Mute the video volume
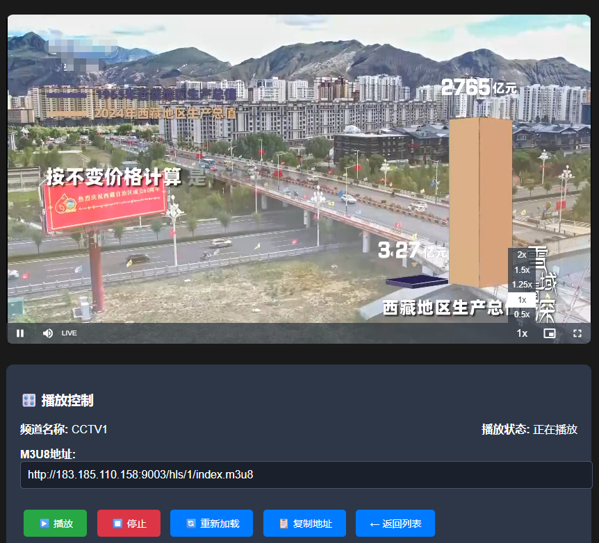Viewport: 599px width, 543px height. pyautogui.click(x=47, y=333)
